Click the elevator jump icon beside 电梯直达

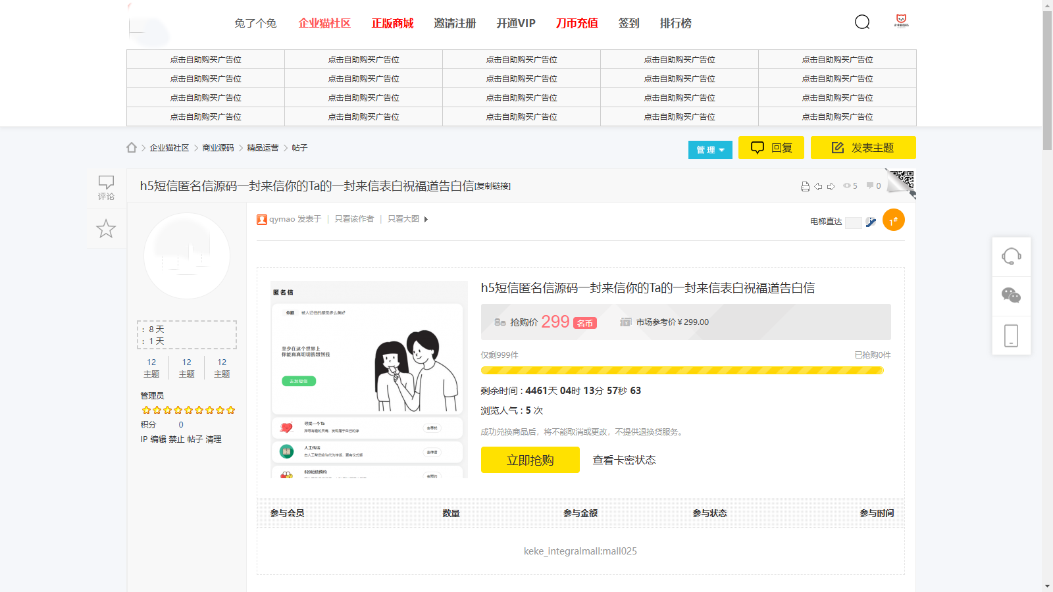coord(871,222)
